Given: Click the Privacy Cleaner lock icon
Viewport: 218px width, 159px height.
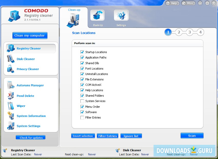Looking at the screenshot, I should point(11,69).
